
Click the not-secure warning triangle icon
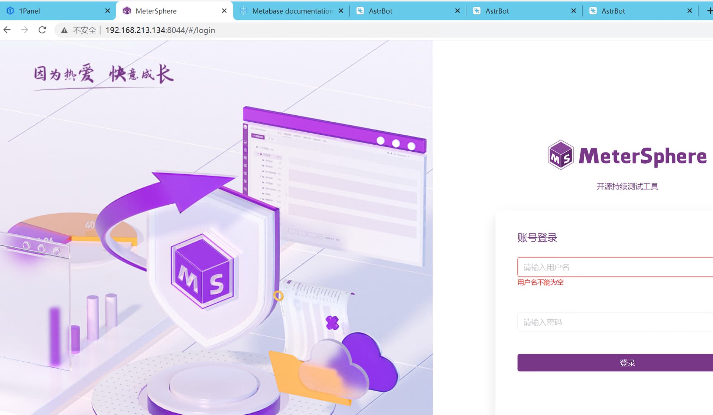pos(64,30)
